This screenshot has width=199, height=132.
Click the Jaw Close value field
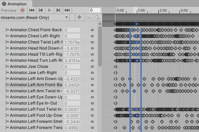(x=72, y=67)
